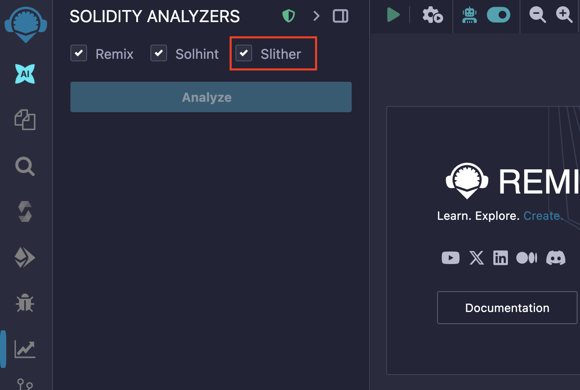Click the AI copilot robot icon

[x=470, y=15]
